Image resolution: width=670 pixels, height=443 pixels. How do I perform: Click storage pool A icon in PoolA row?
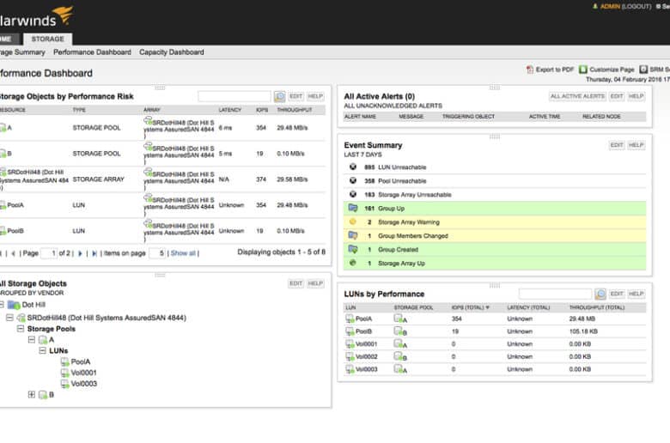pyautogui.click(x=400, y=319)
